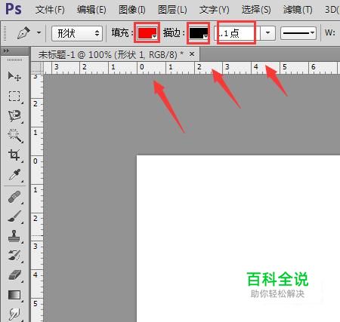
Task: Select the Healing Brush tool
Action: (14, 197)
